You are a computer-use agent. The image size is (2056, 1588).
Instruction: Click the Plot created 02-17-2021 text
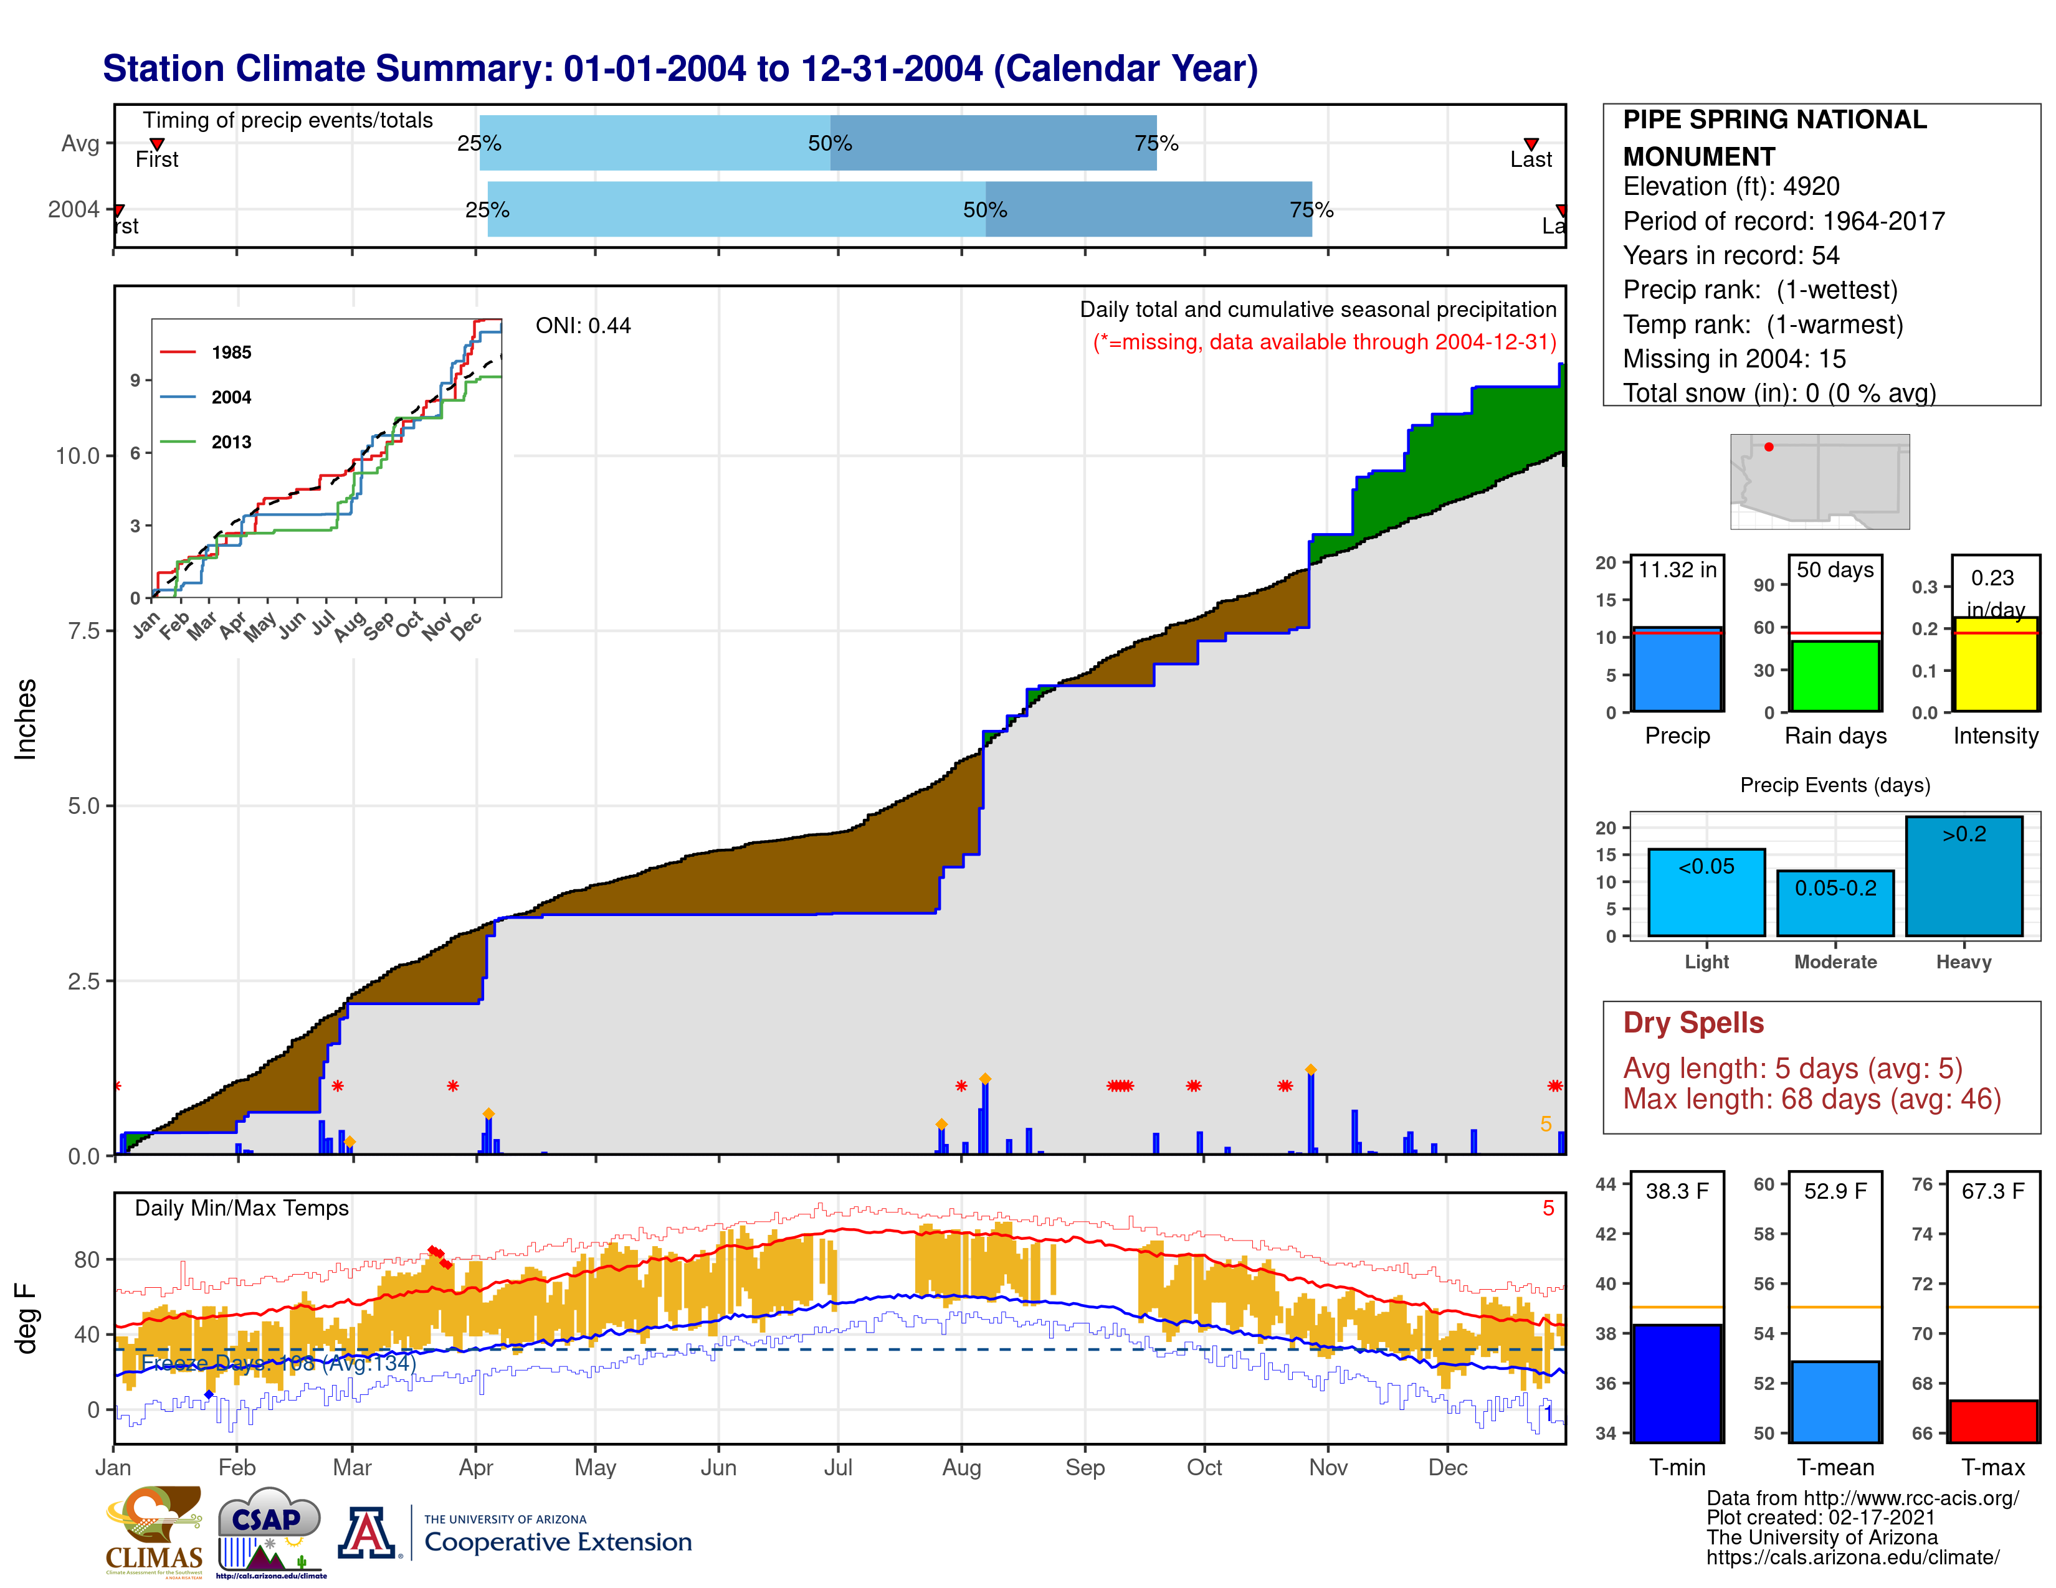(1820, 1518)
